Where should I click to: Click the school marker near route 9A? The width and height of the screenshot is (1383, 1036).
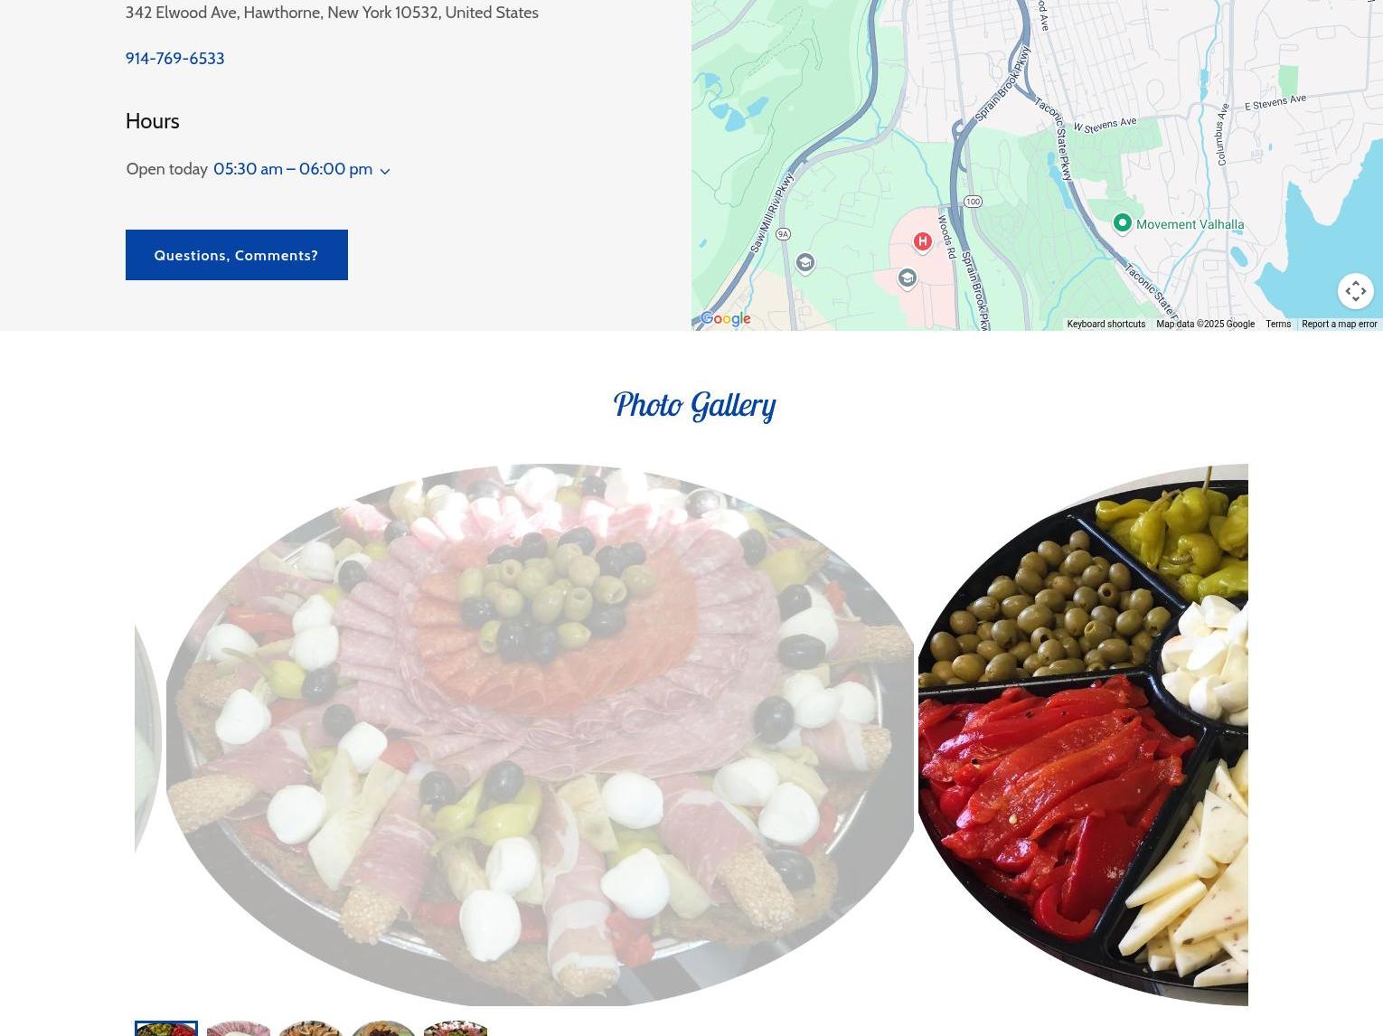[804, 262]
